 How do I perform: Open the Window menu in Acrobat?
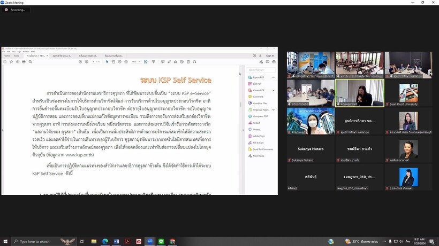click(26, 52)
